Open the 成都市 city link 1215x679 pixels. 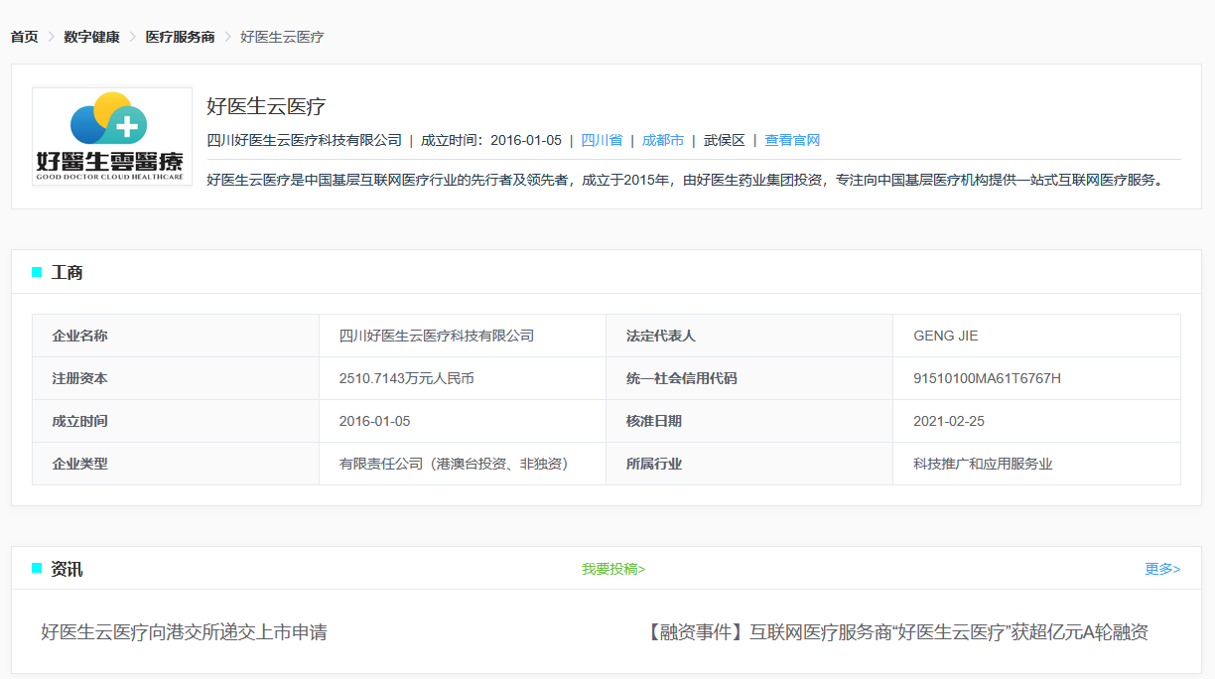click(662, 140)
